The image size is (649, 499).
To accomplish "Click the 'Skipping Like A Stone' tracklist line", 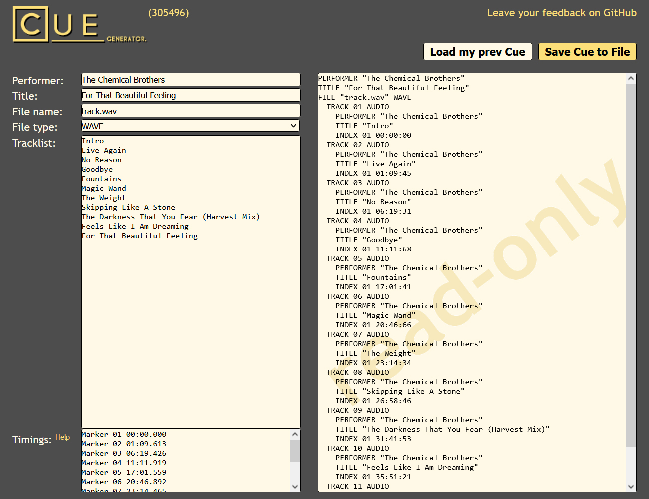I will click(128, 207).
